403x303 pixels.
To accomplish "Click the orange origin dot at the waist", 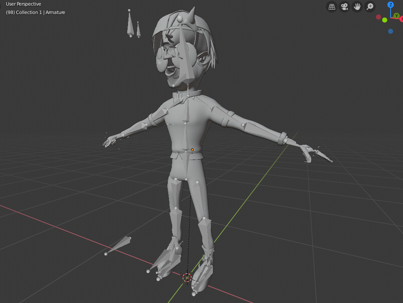I will click(192, 150).
